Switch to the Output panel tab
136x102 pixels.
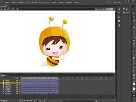tap(7, 75)
